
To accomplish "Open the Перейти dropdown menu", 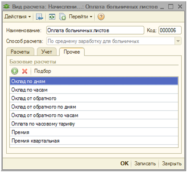I will coord(80,17).
